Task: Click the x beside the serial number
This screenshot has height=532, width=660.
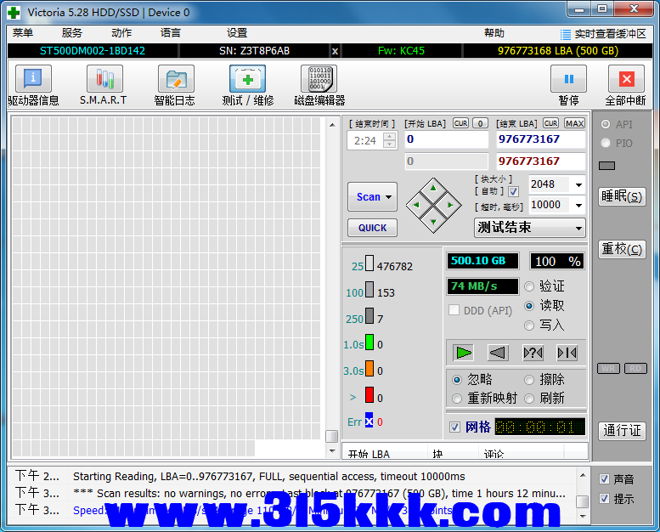Action: [x=335, y=51]
